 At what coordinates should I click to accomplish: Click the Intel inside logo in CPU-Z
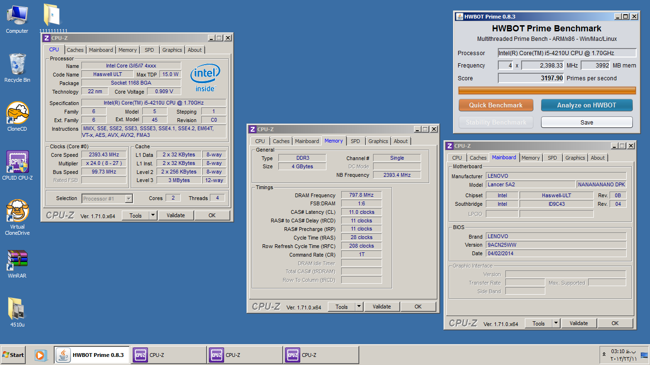[x=206, y=78]
